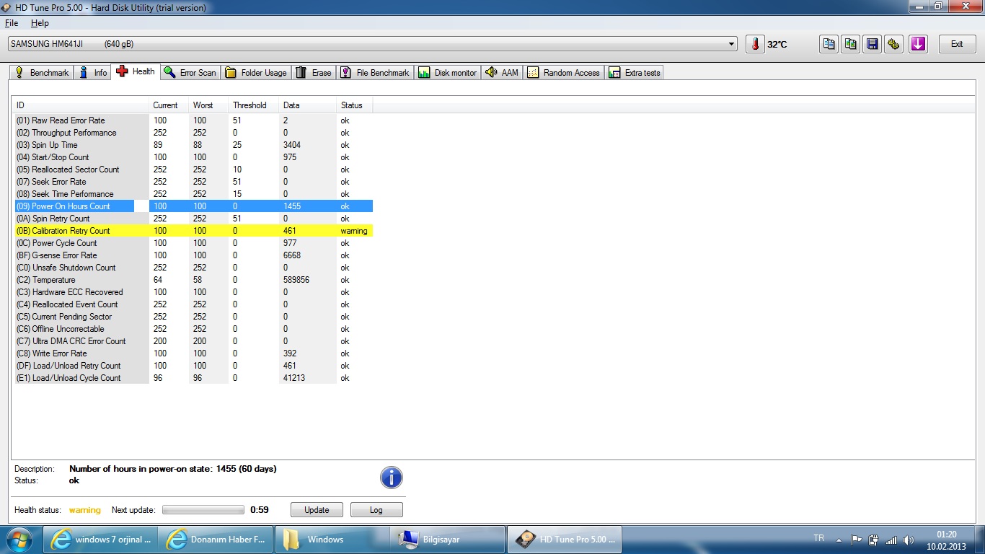Select the Hardware ECC Recovered row
Image resolution: width=985 pixels, height=554 pixels.
coord(193,292)
